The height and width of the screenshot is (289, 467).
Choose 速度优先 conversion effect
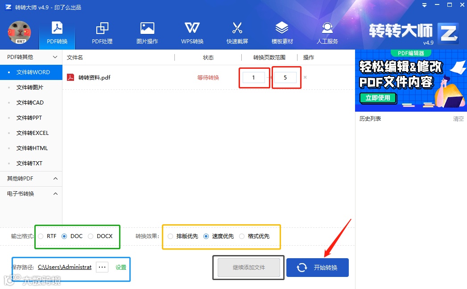click(x=206, y=236)
